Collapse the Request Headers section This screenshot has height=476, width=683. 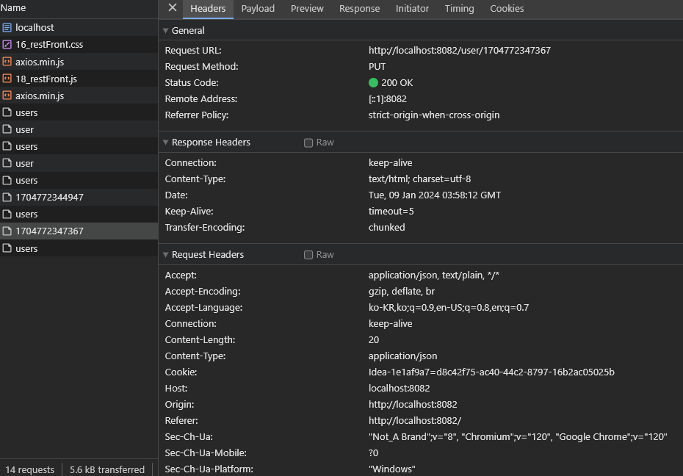pyautogui.click(x=165, y=255)
